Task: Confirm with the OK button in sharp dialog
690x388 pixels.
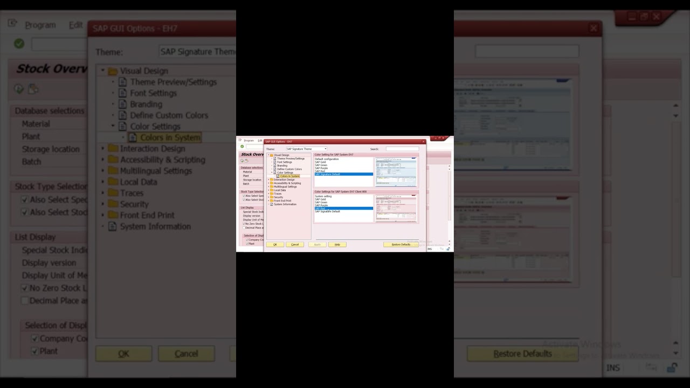Action: tap(275, 245)
